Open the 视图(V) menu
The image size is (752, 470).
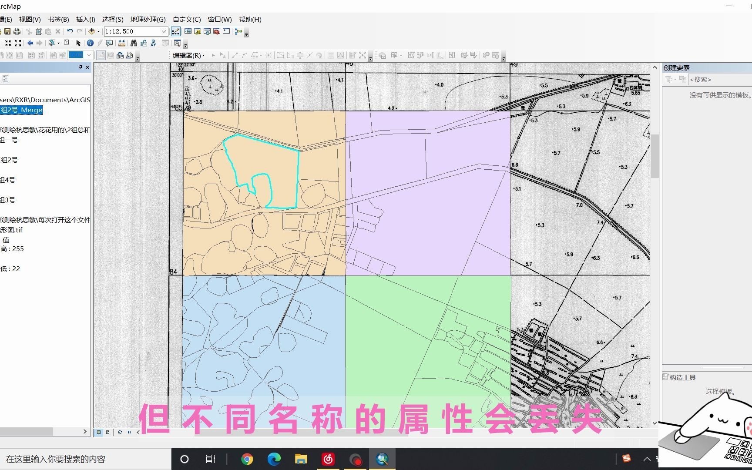tap(30, 19)
